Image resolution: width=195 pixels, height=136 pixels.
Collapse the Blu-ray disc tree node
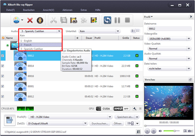coord(7,45)
